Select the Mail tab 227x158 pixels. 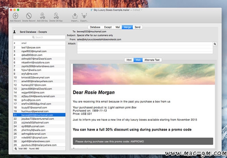pos(118,27)
